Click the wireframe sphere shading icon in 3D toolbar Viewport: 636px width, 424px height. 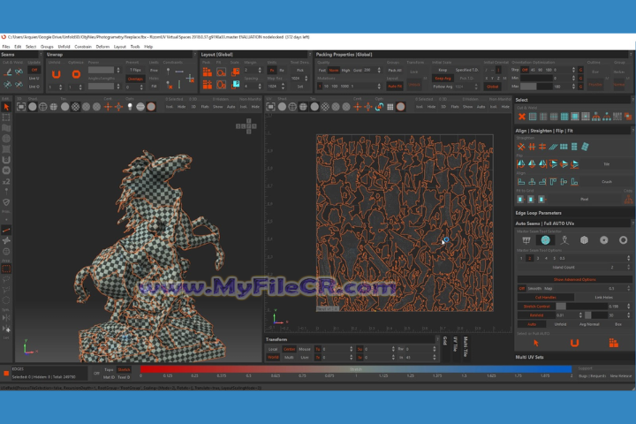click(x=42, y=107)
